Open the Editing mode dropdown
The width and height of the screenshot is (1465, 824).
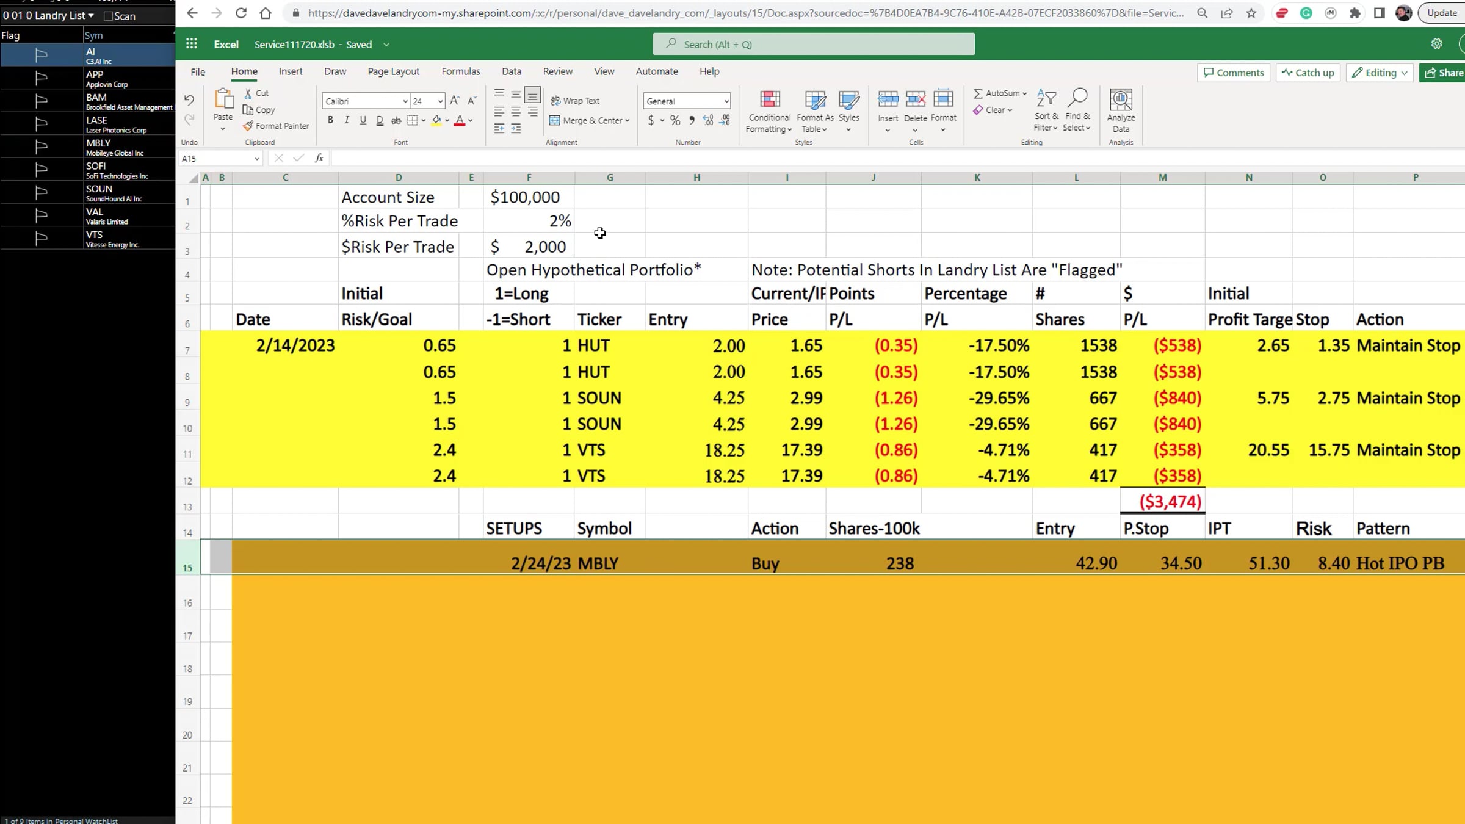click(1380, 73)
